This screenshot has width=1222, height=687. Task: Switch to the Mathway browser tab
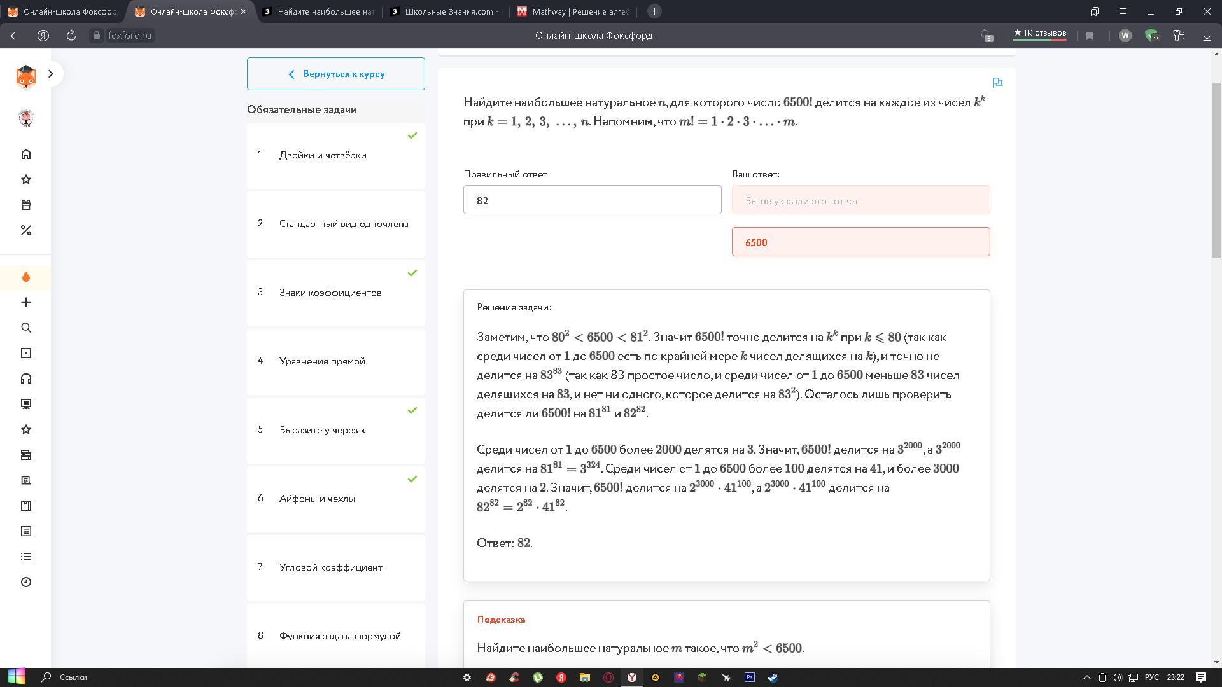[573, 11]
